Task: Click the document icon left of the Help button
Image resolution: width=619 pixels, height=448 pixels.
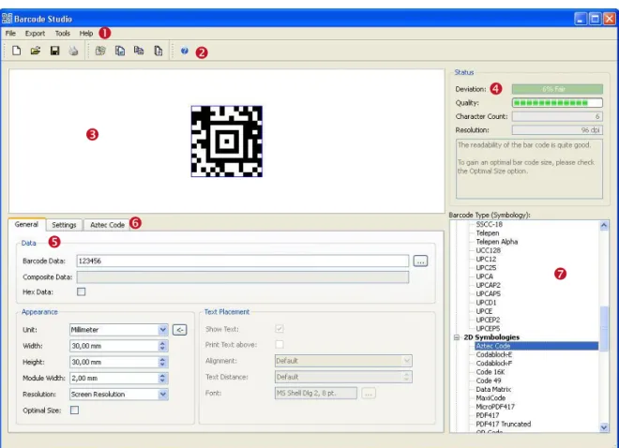Action: click(x=158, y=51)
